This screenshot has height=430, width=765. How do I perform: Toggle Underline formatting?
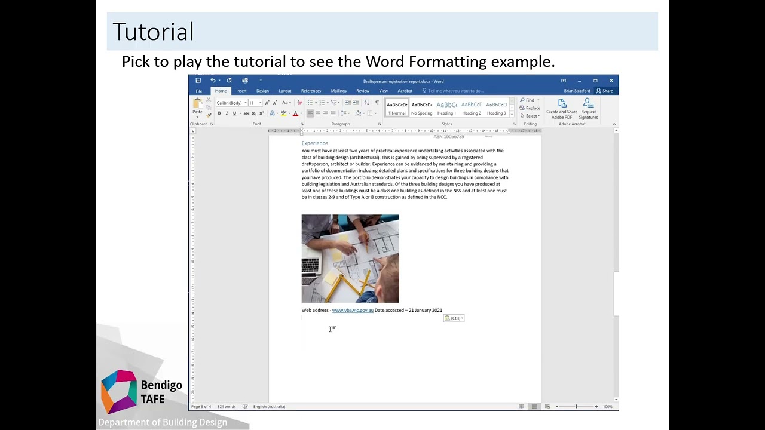click(x=234, y=113)
